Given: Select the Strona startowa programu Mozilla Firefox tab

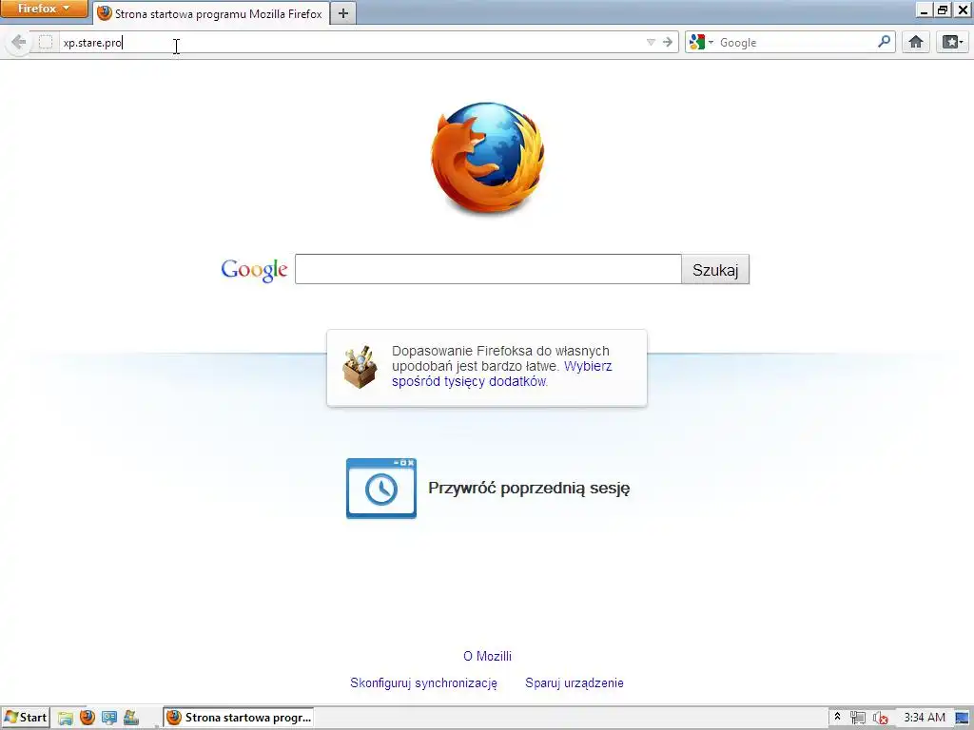Looking at the screenshot, I should coord(211,13).
